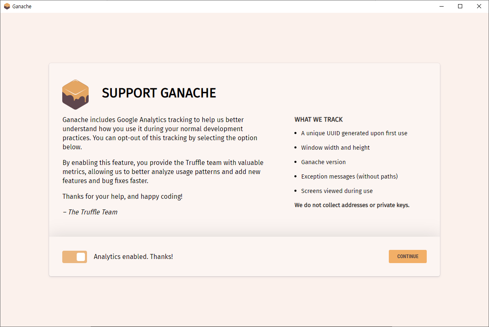This screenshot has height=327, width=489.
Task: Click the Ganache icon in title bar
Action: [x=7, y=6]
